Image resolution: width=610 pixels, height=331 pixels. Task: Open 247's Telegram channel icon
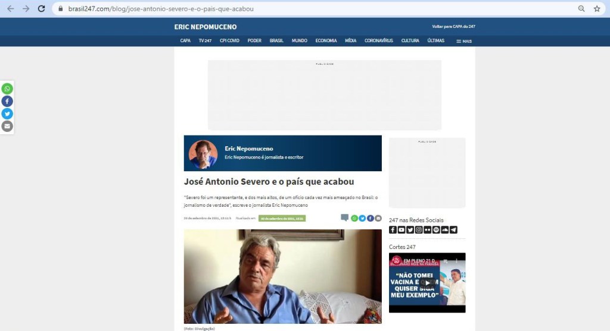click(x=453, y=230)
